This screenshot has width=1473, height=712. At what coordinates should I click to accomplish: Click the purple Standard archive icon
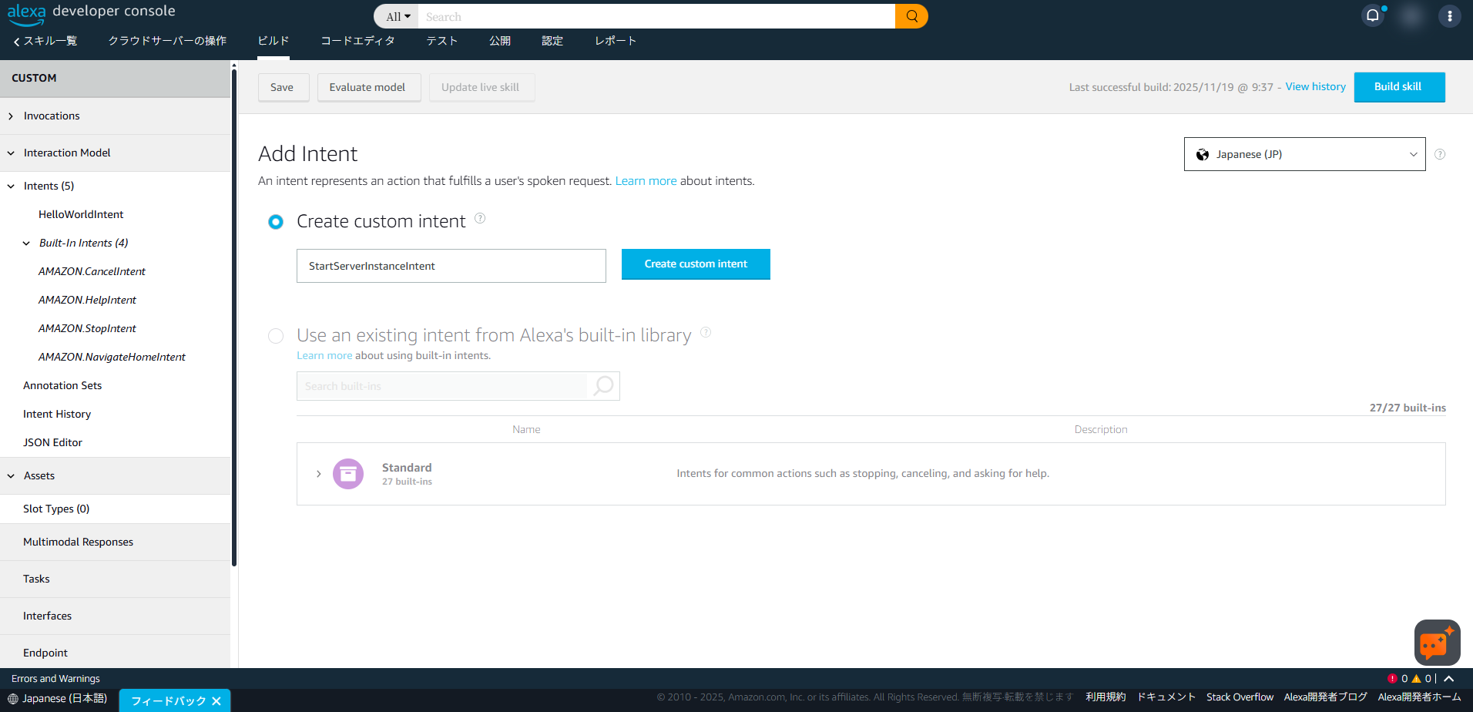[x=348, y=474]
